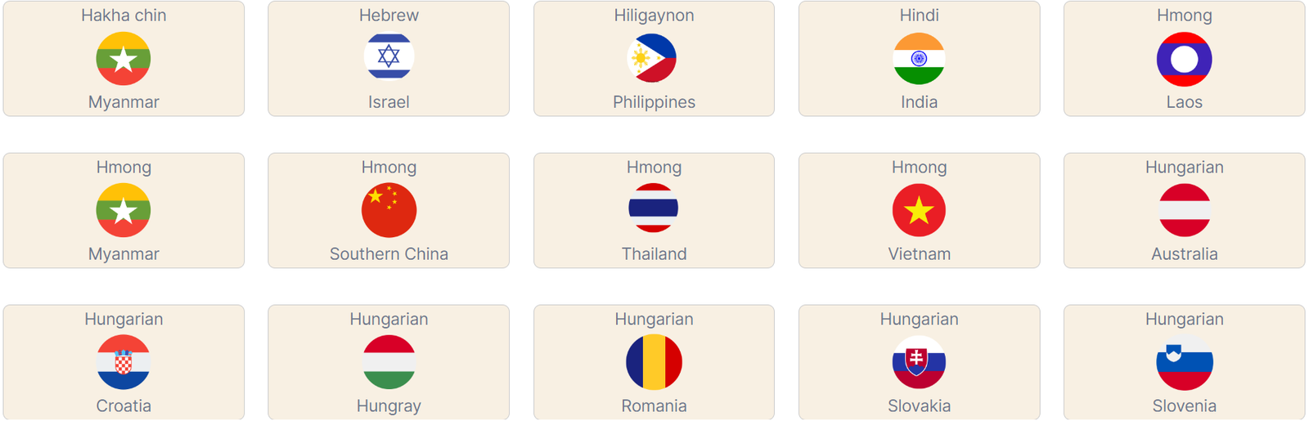
Task: Click the "Hakha chin" language heading
Action: [x=124, y=16]
